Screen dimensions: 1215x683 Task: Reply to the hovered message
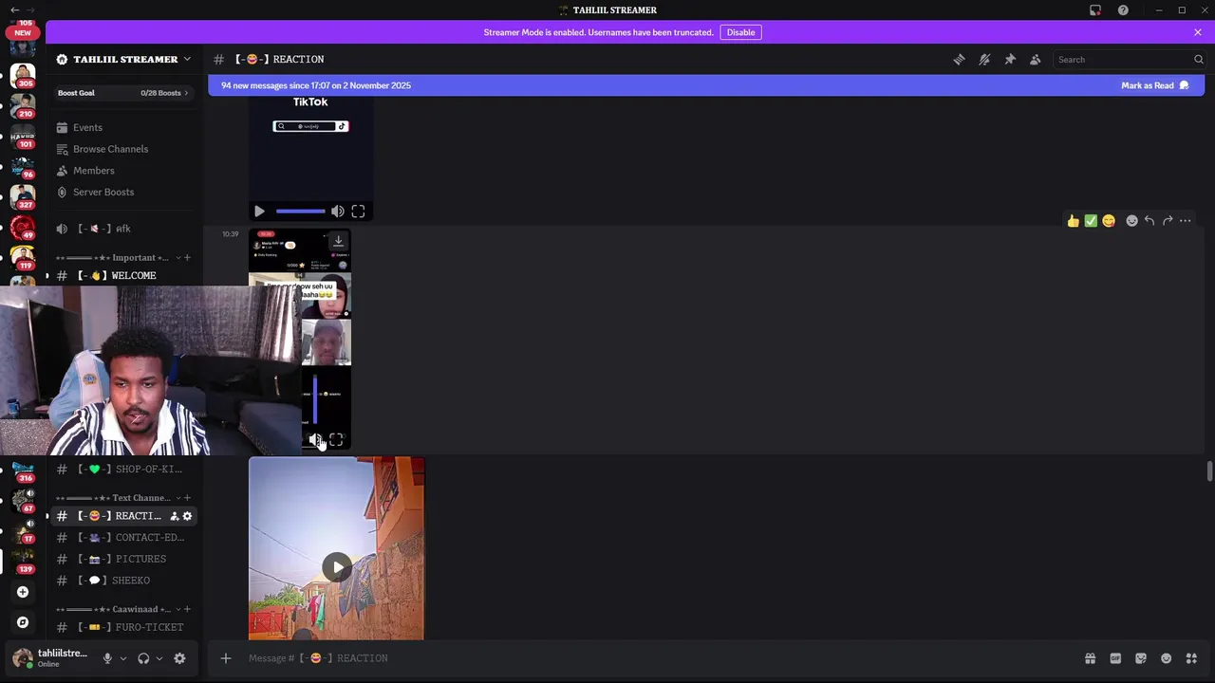[1150, 221]
